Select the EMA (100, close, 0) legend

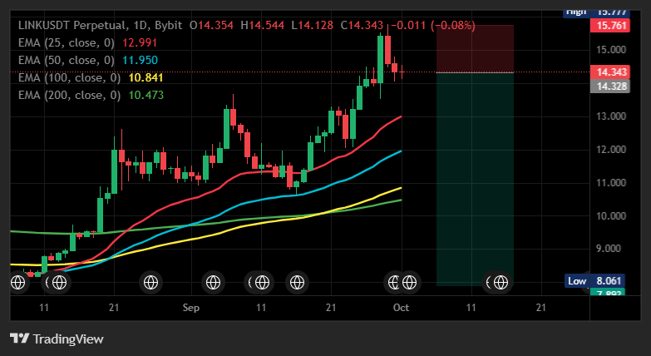coord(69,77)
